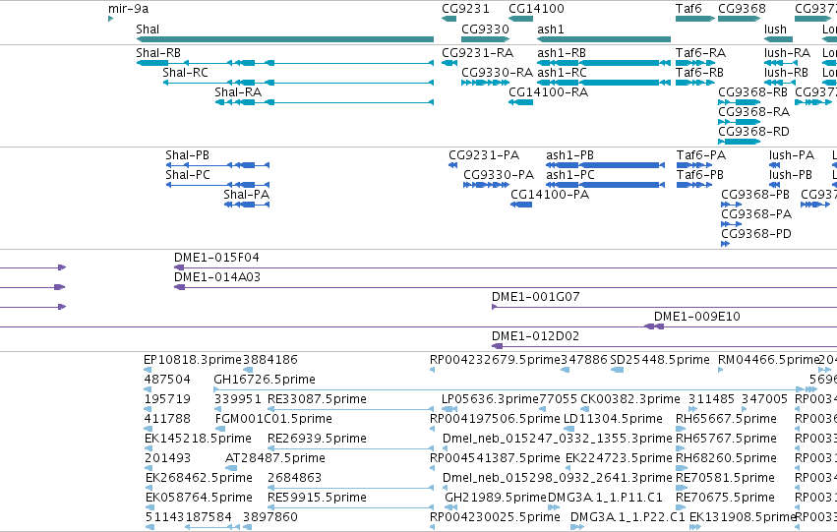Click the CG9330-RA transcript label
The width and height of the screenshot is (837, 532).
[497, 73]
